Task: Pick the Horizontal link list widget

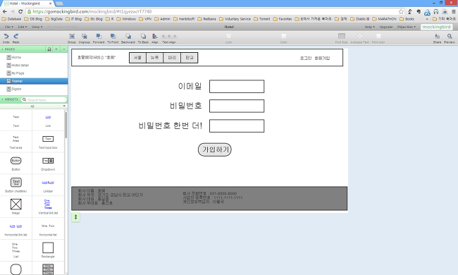Action: tap(16, 229)
